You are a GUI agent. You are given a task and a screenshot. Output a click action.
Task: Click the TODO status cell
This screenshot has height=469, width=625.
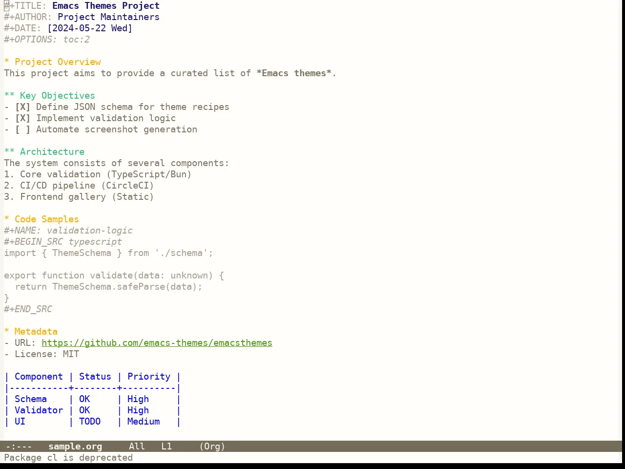(90, 422)
